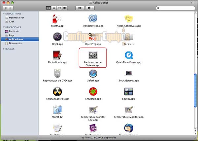
Task: Select Temperature Monitor Lite.app icon
Action: click(x=93, y=110)
